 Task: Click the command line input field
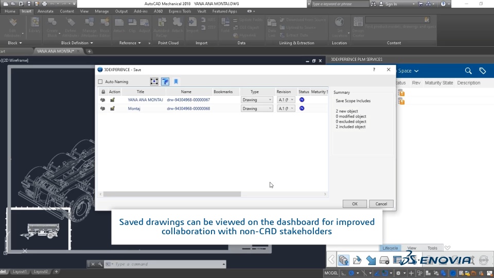click(x=169, y=264)
